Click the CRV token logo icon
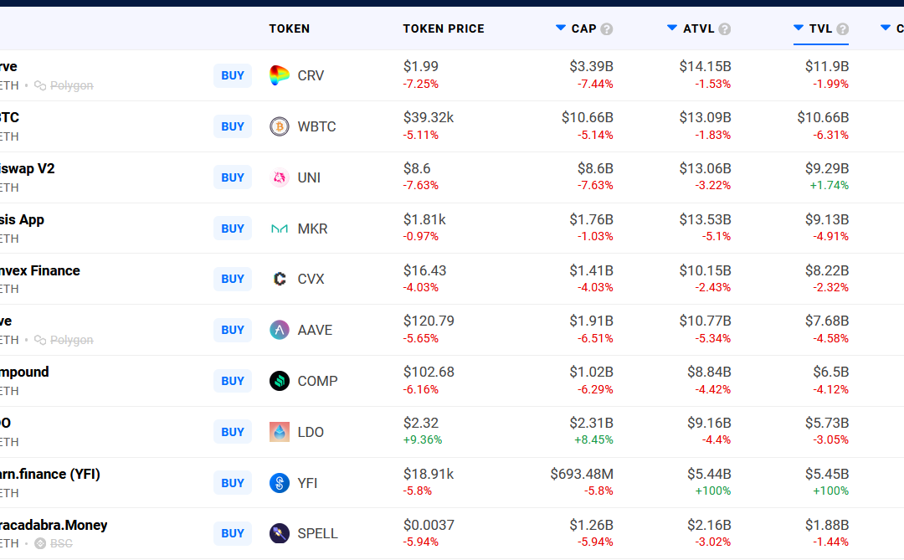The height and width of the screenshot is (560, 904). pos(280,75)
